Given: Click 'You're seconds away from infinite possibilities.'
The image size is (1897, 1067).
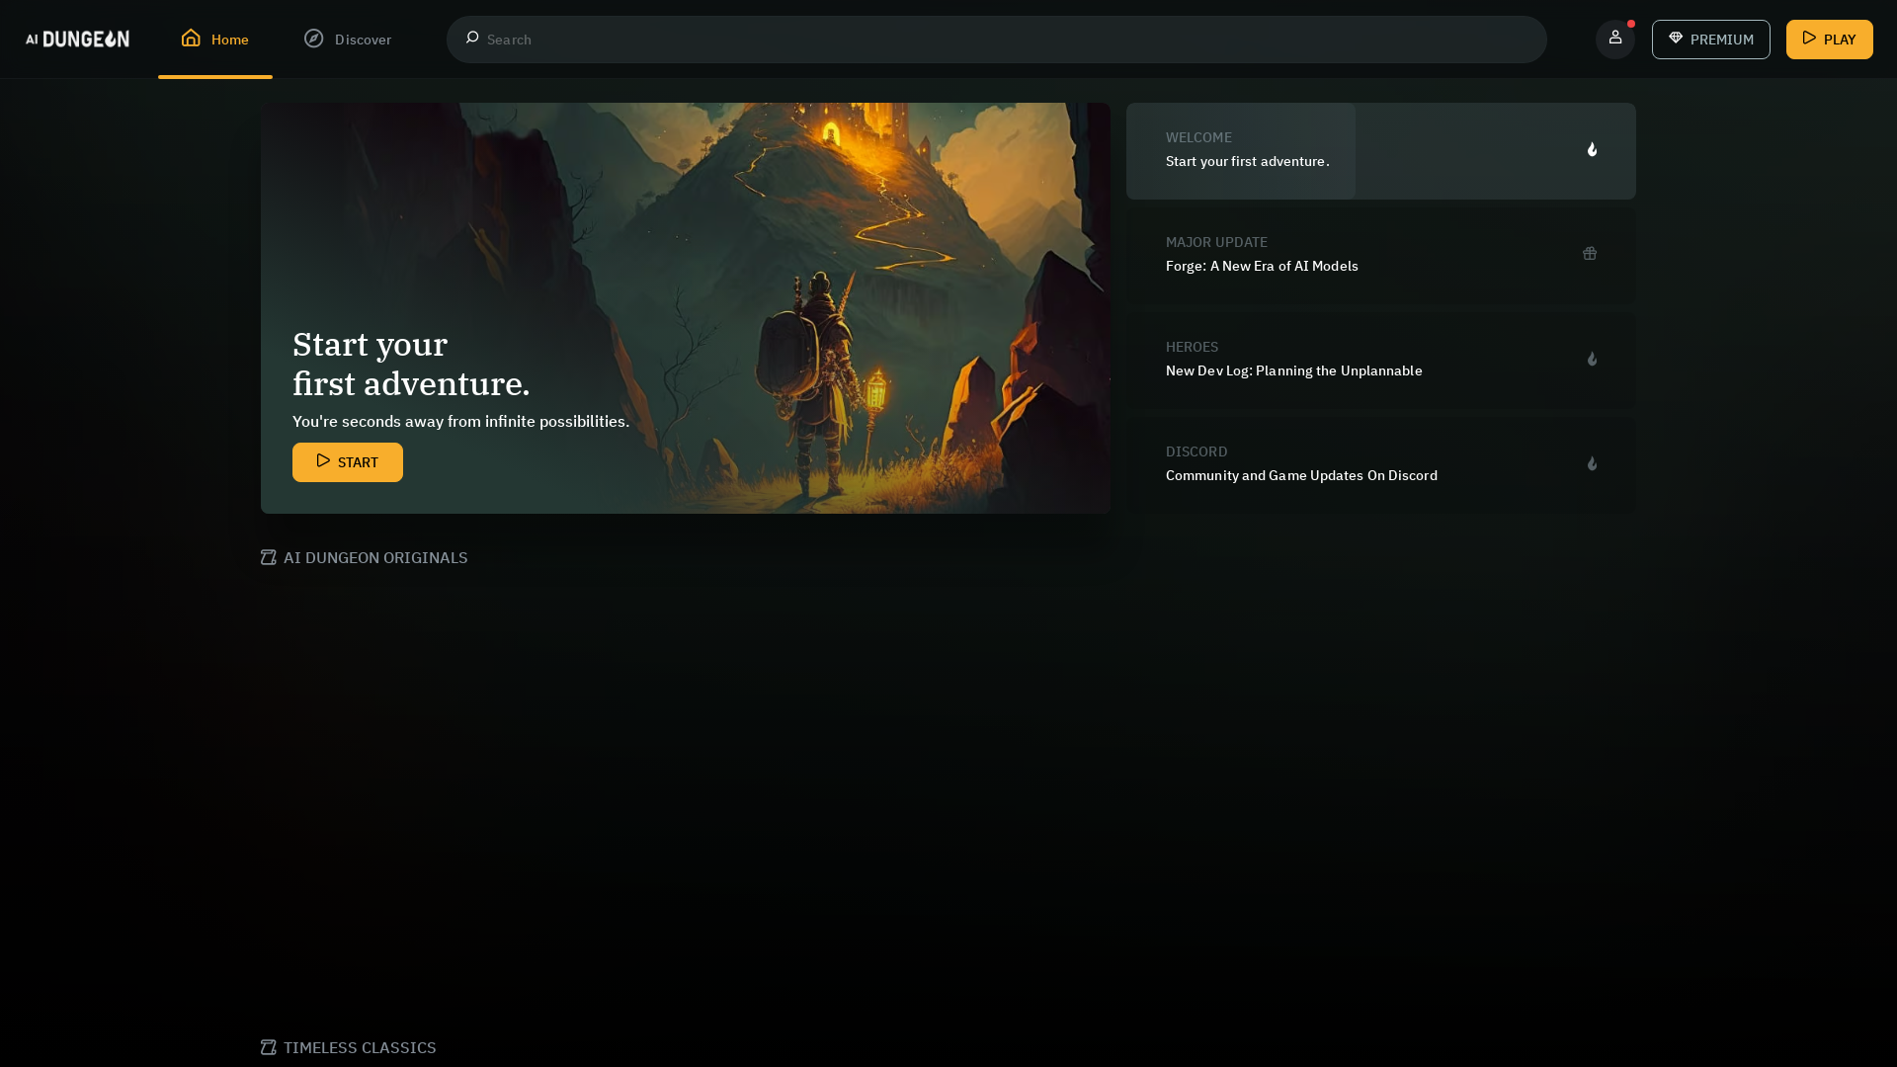Looking at the screenshot, I should click(x=460, y=421).
